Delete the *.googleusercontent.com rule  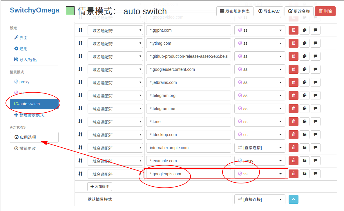point(294,69)
